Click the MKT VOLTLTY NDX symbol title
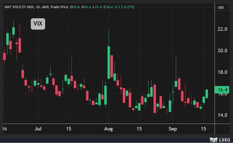 tap(18, 7)
